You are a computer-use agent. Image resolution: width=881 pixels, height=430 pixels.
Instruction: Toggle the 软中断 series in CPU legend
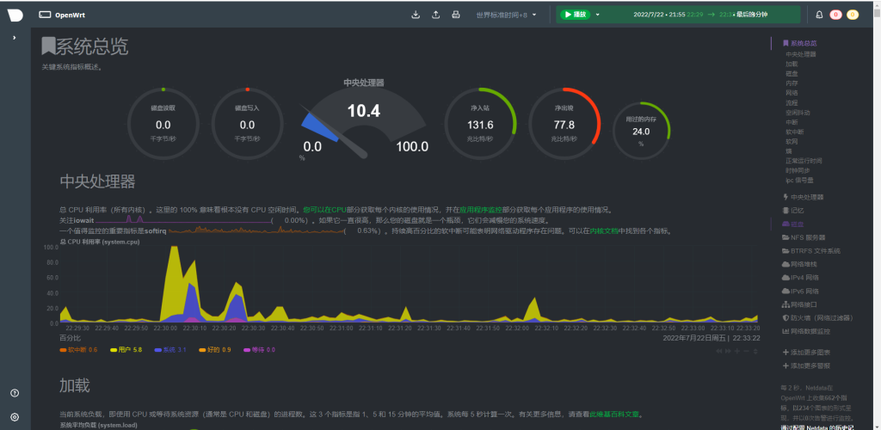coord(78,350)
